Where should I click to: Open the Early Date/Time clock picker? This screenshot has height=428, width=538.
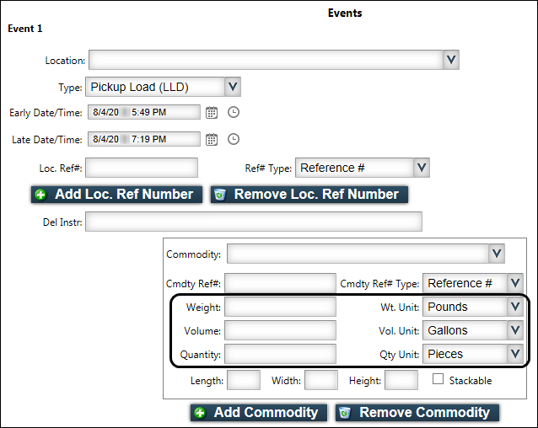coord(234,112)
